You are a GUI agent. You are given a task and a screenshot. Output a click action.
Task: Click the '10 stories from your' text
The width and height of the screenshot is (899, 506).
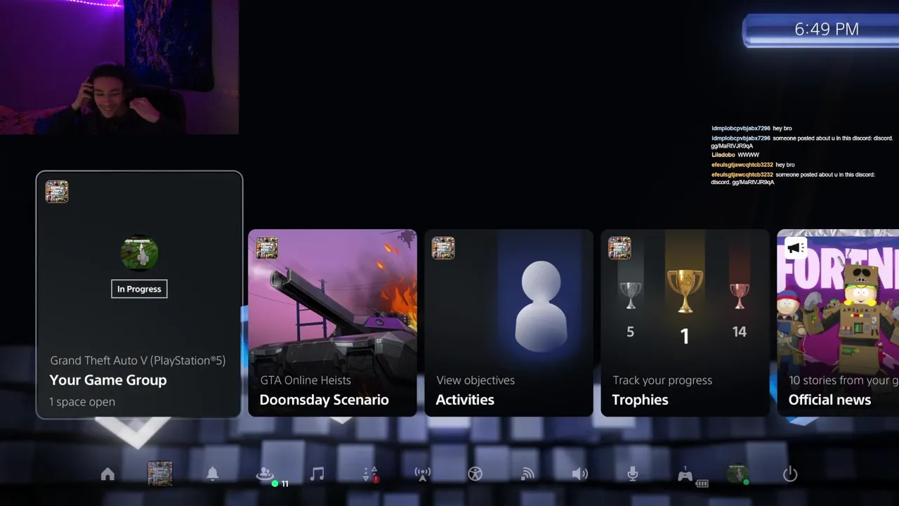click(843, 380)
